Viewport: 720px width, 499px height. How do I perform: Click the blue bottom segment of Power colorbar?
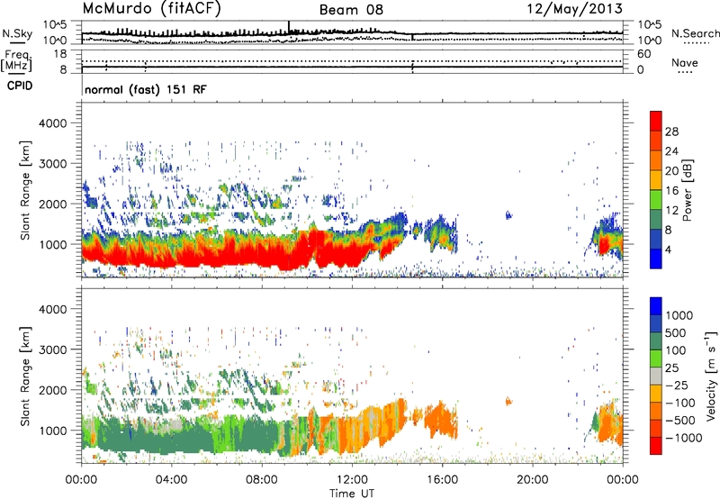tap(656, 259)
